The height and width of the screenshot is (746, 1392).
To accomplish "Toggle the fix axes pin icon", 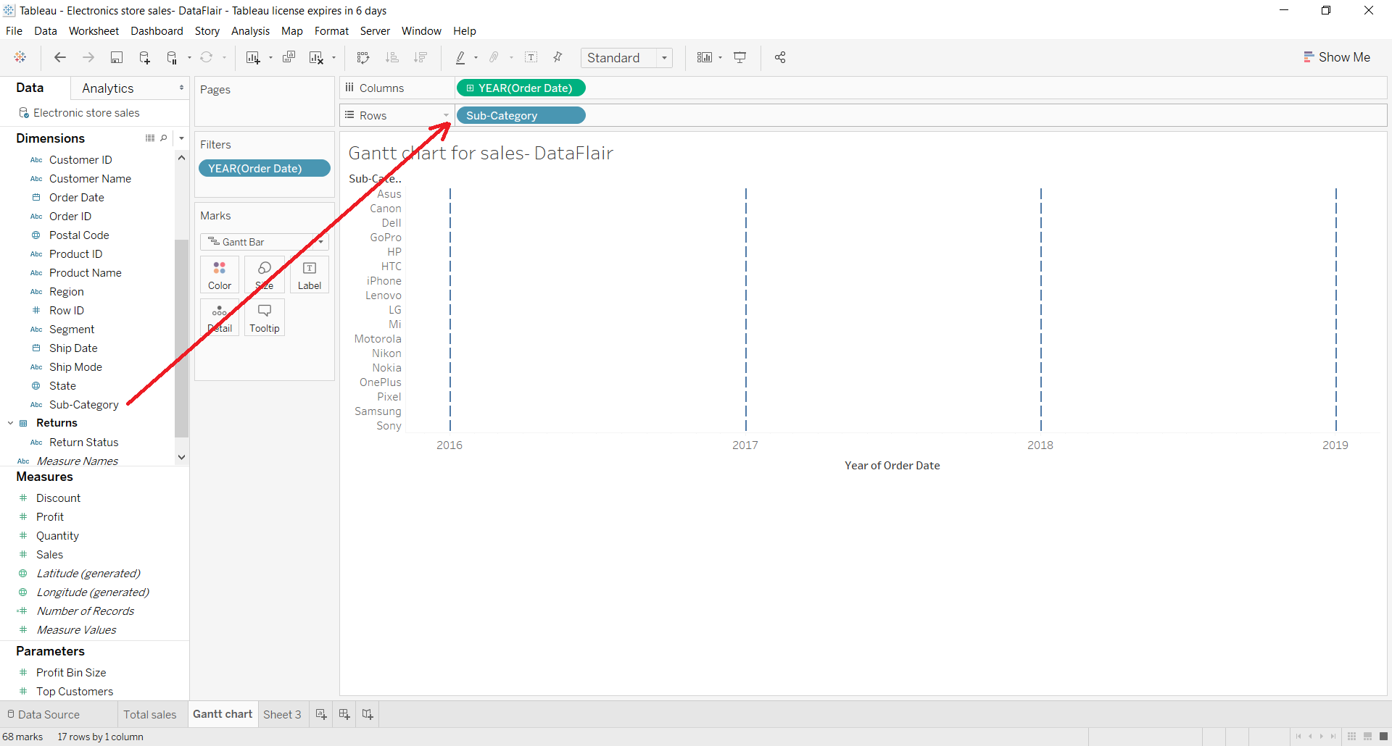I will click(557, 57).
